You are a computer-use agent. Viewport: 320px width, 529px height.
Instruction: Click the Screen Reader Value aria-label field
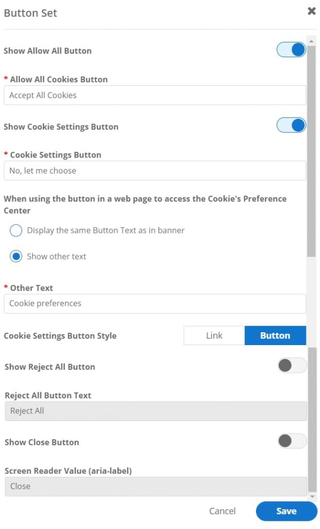pos(155,486)
